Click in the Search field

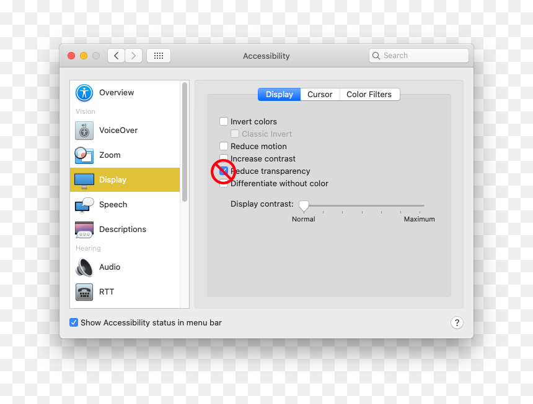pyautogui.click(x=419, y=56)
